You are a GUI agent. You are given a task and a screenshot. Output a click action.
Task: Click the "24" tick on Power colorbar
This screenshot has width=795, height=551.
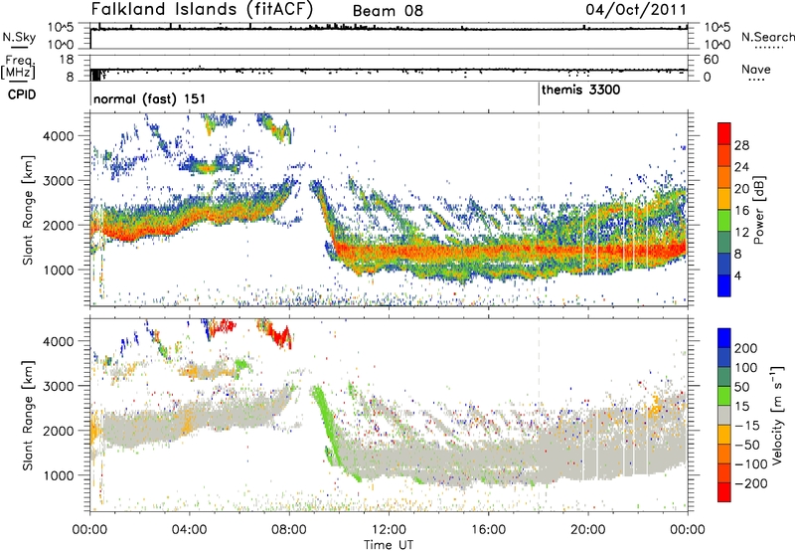(x=741, y=167)
